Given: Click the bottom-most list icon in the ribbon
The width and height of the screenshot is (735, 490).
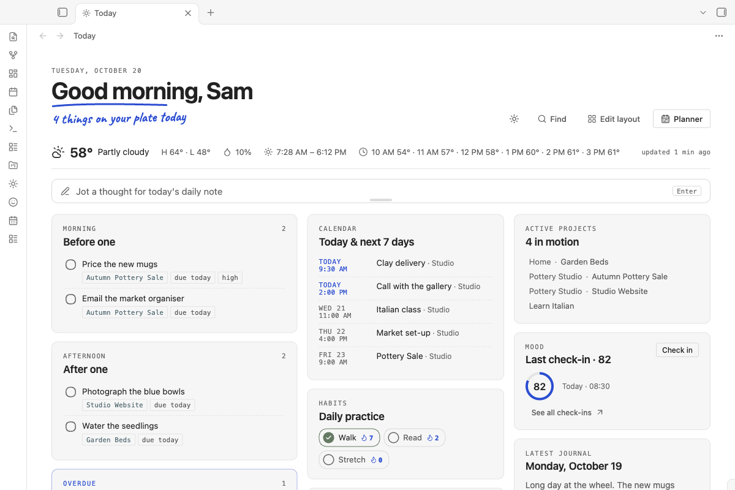Looking at the screenshot, I should 13,239.
